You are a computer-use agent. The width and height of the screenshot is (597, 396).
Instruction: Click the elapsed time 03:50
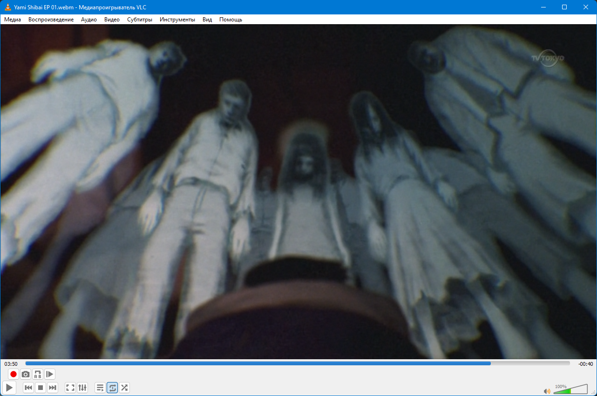click(x=11, y=364)
